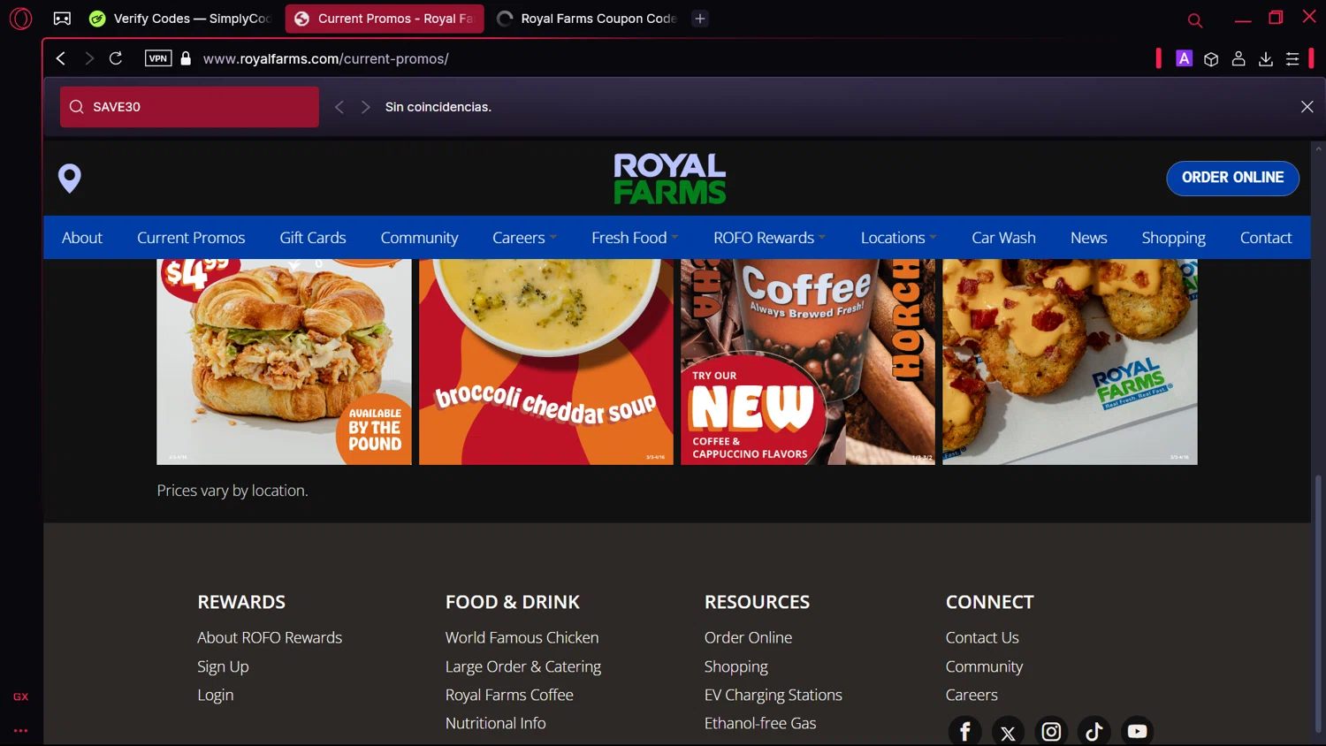
Task: Open Royal Farms Facebook page icon
Action: click(x=964, y=731)
